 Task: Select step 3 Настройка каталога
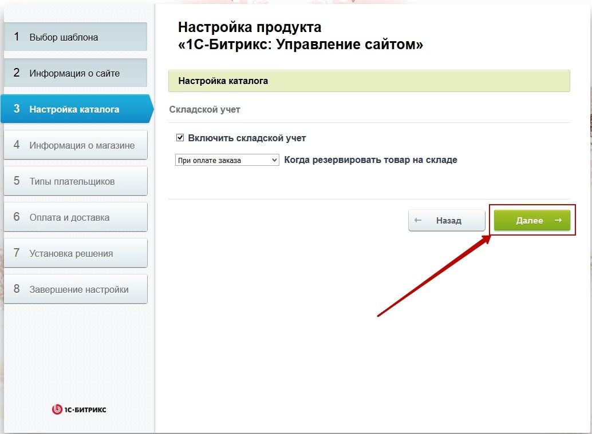[77, 109]
